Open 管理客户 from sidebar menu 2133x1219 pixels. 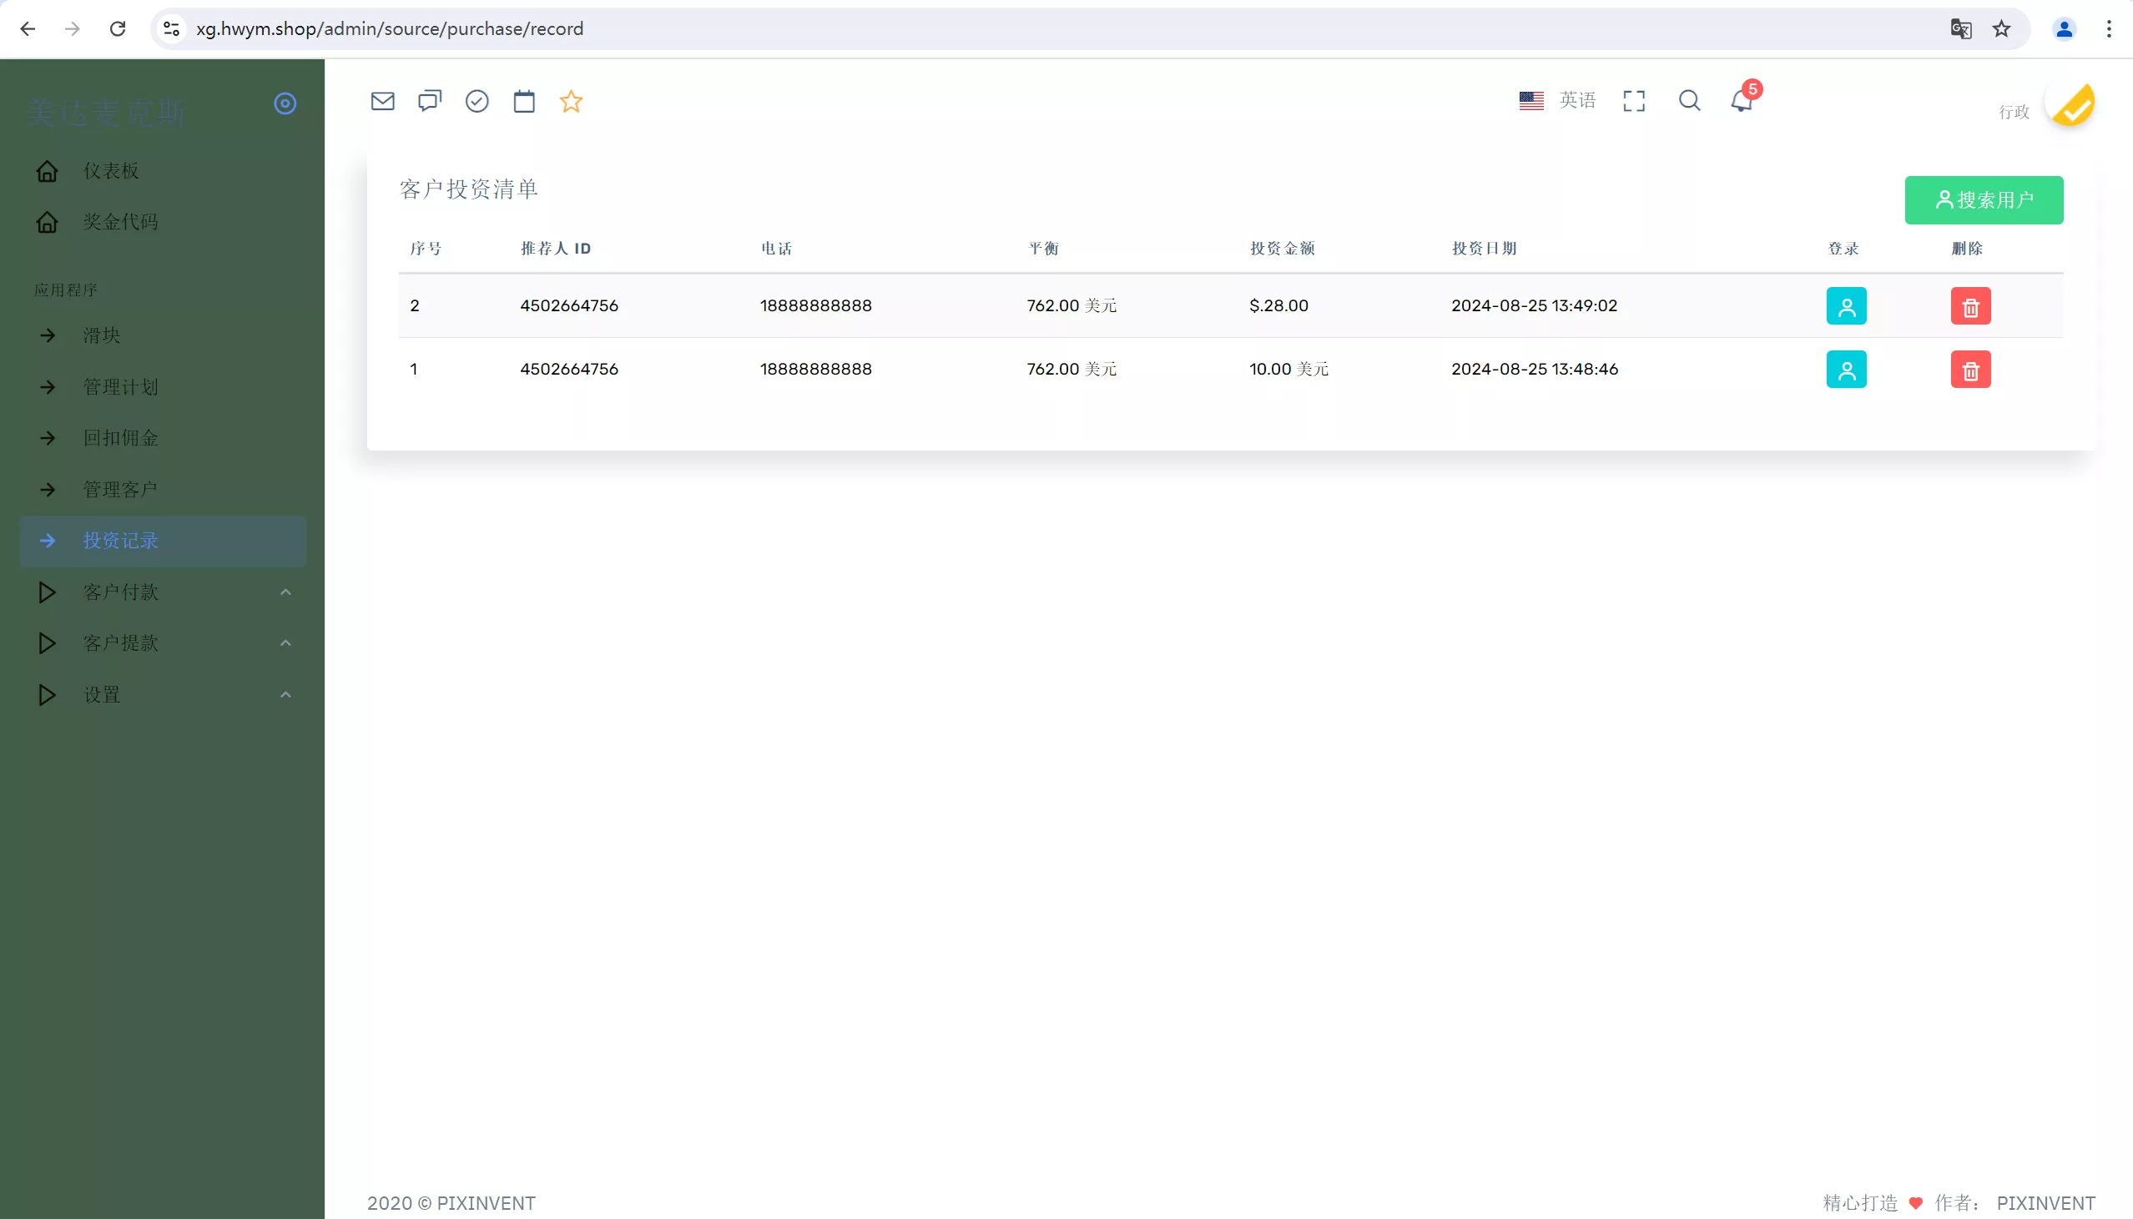coord(118,489)
